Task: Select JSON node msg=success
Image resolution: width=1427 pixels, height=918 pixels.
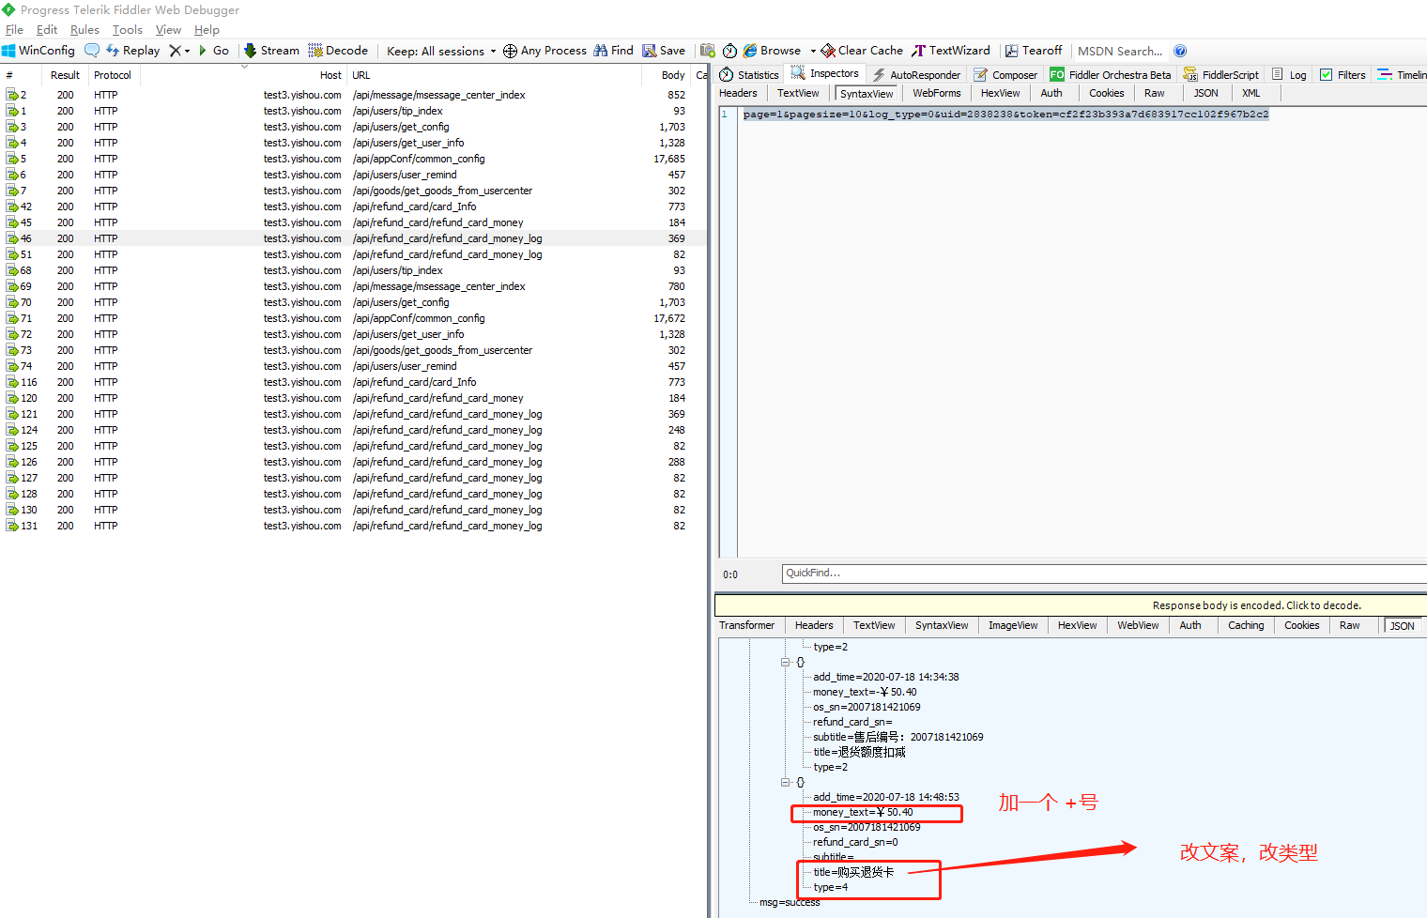Action: coord(790,902)
